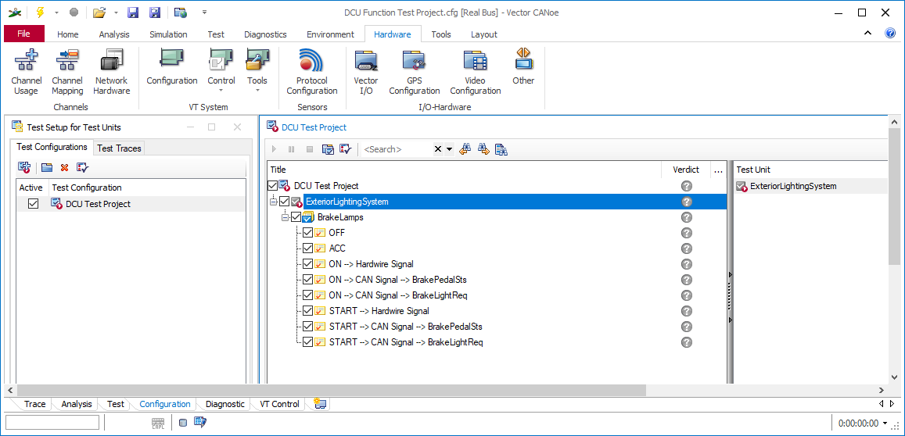Toggle ON --> CAN Signal --> BrakePedalSts checkbox
905x436 pixels.
click(x=307, y=279)
